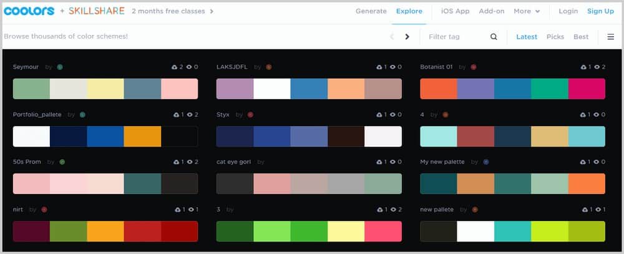Click save icon on 50s Prom
Viewport: 624px width, 254px height.
tap(177, 162)
